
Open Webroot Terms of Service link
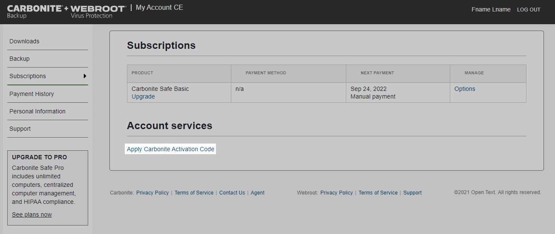point(378,193)
